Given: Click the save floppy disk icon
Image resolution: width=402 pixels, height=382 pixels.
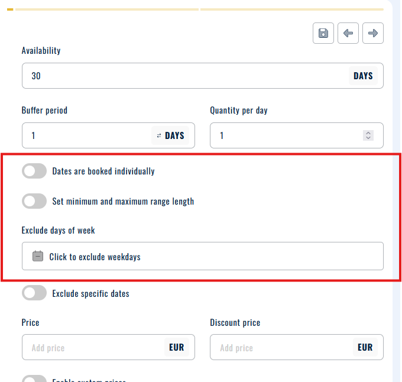Looking at the screenshot, I should pyautogui.click(x=323, y=33).
